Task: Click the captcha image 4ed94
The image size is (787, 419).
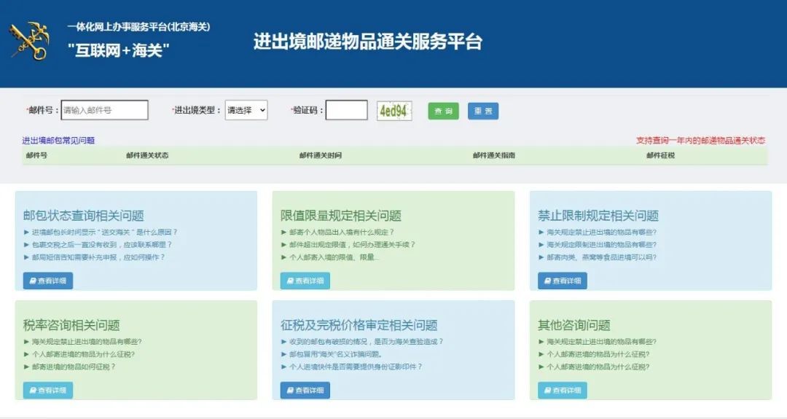Action: pyautogui.click(x=393, y=111)
